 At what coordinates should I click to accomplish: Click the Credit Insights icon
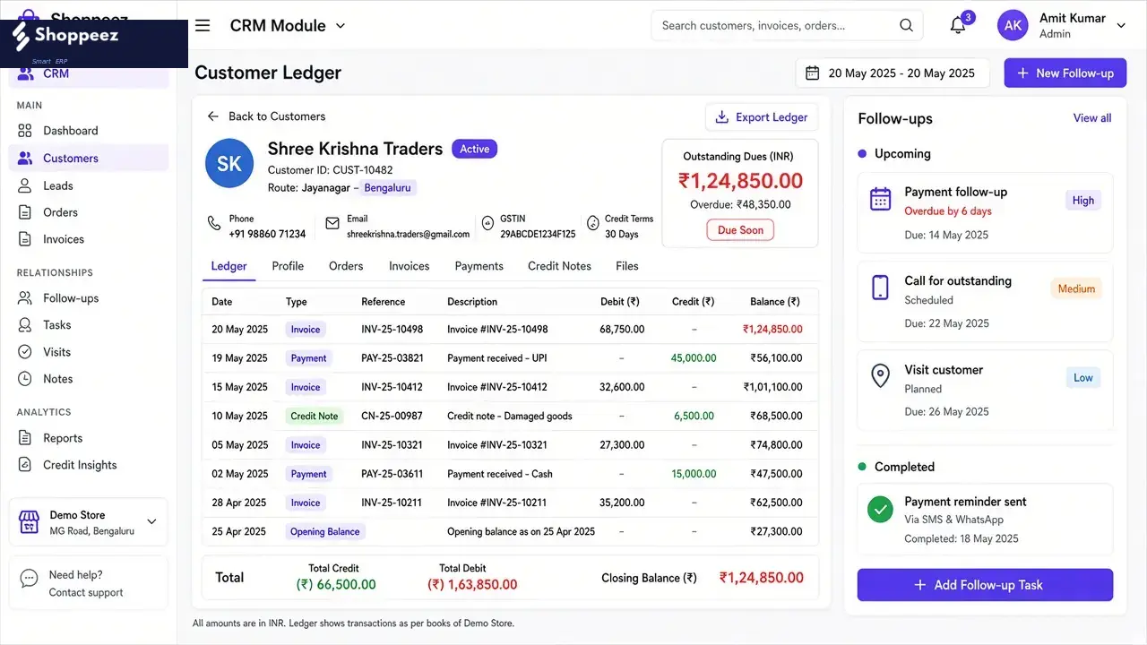(x=25, y=465)
